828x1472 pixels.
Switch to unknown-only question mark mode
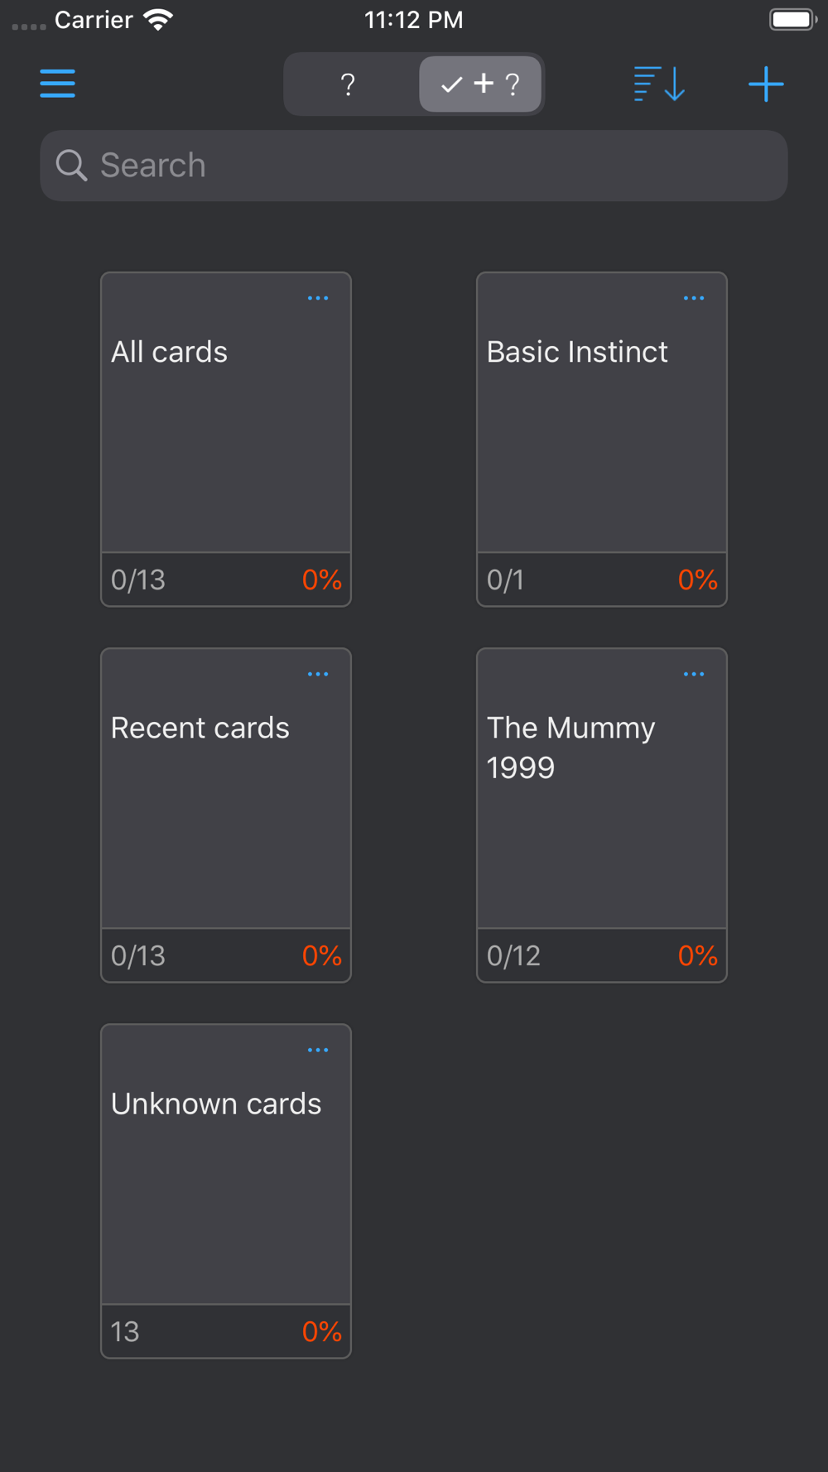tap(349, 84)
